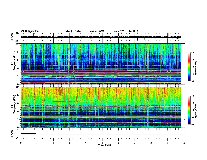Click the ch.1 "Frequency (kHz)" axis label

tap(14, 61)
